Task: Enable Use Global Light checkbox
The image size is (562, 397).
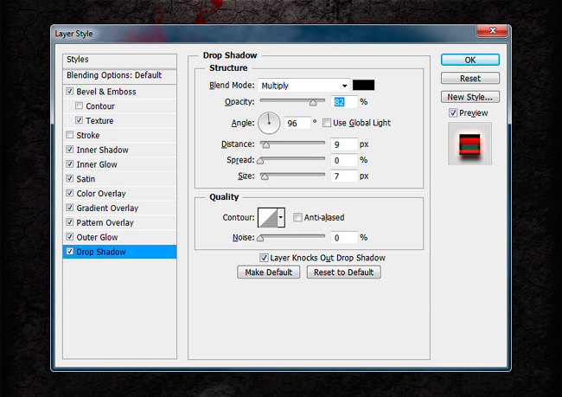Action: [x=327, y=123]
